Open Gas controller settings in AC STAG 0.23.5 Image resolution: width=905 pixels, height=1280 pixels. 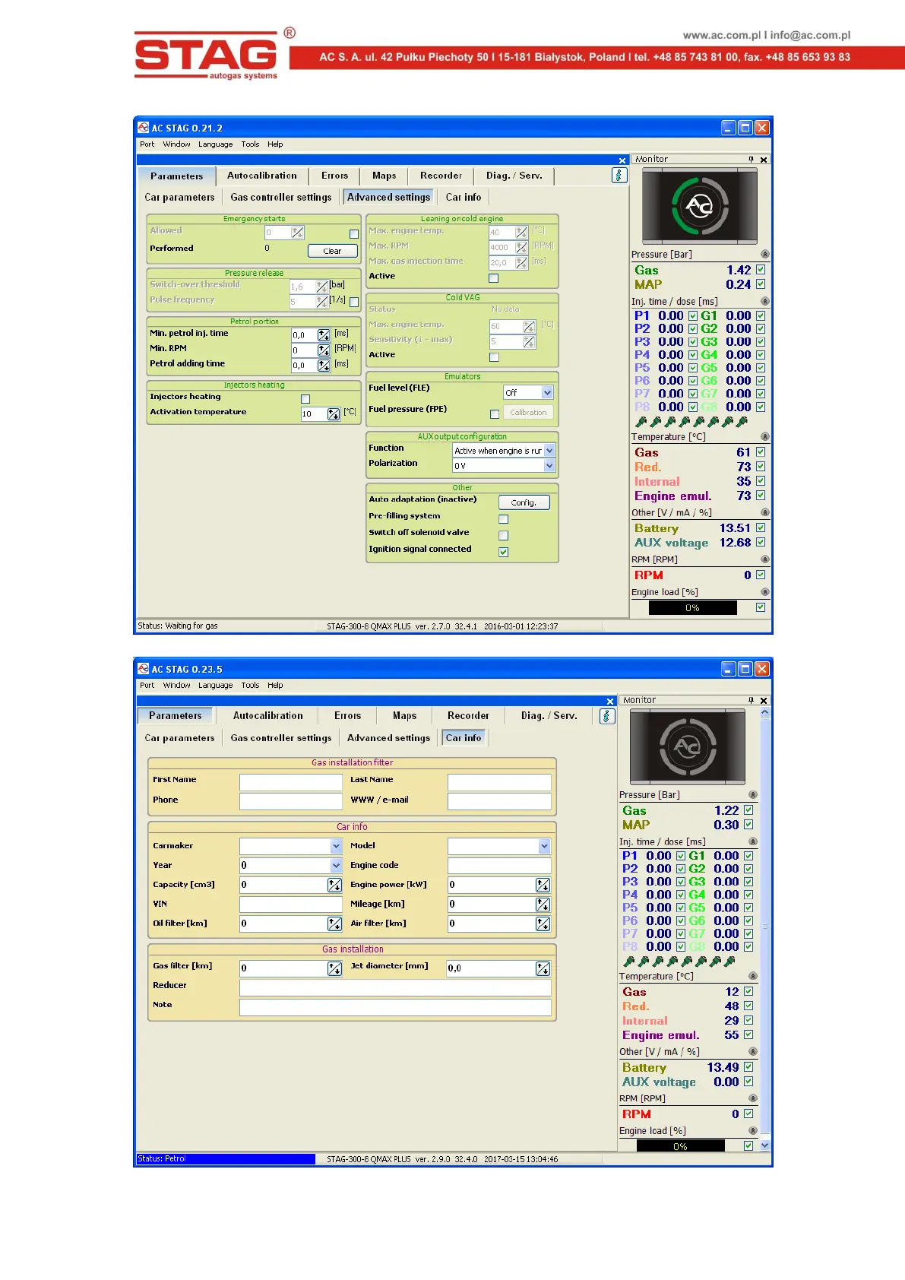[281, 738]
